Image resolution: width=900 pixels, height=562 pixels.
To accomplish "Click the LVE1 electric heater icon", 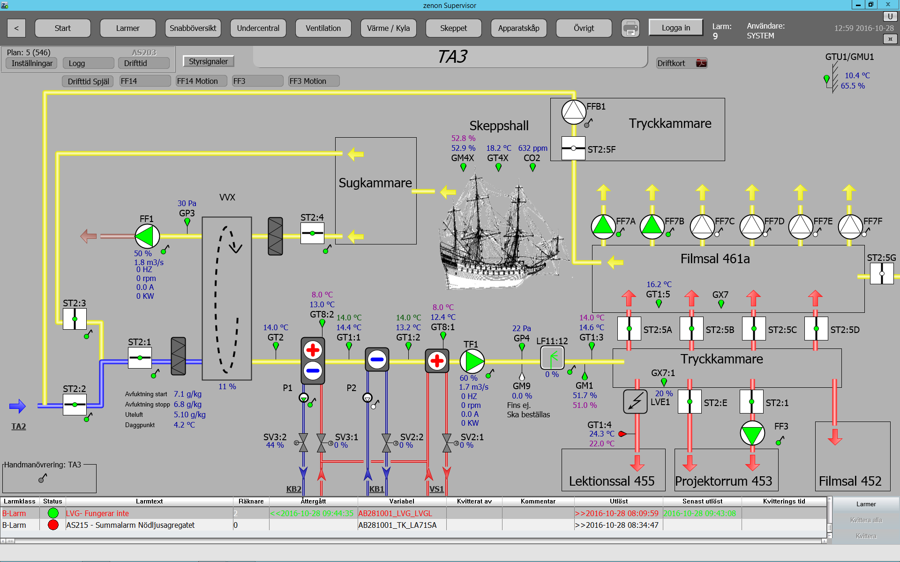I will (x=635, y=401).
